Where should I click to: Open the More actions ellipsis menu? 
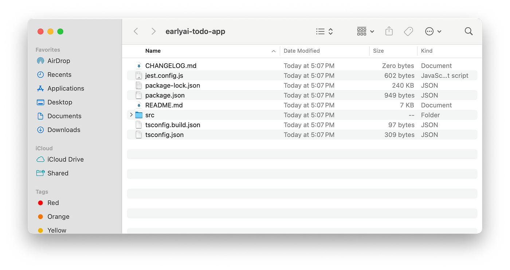pos(433,32)
